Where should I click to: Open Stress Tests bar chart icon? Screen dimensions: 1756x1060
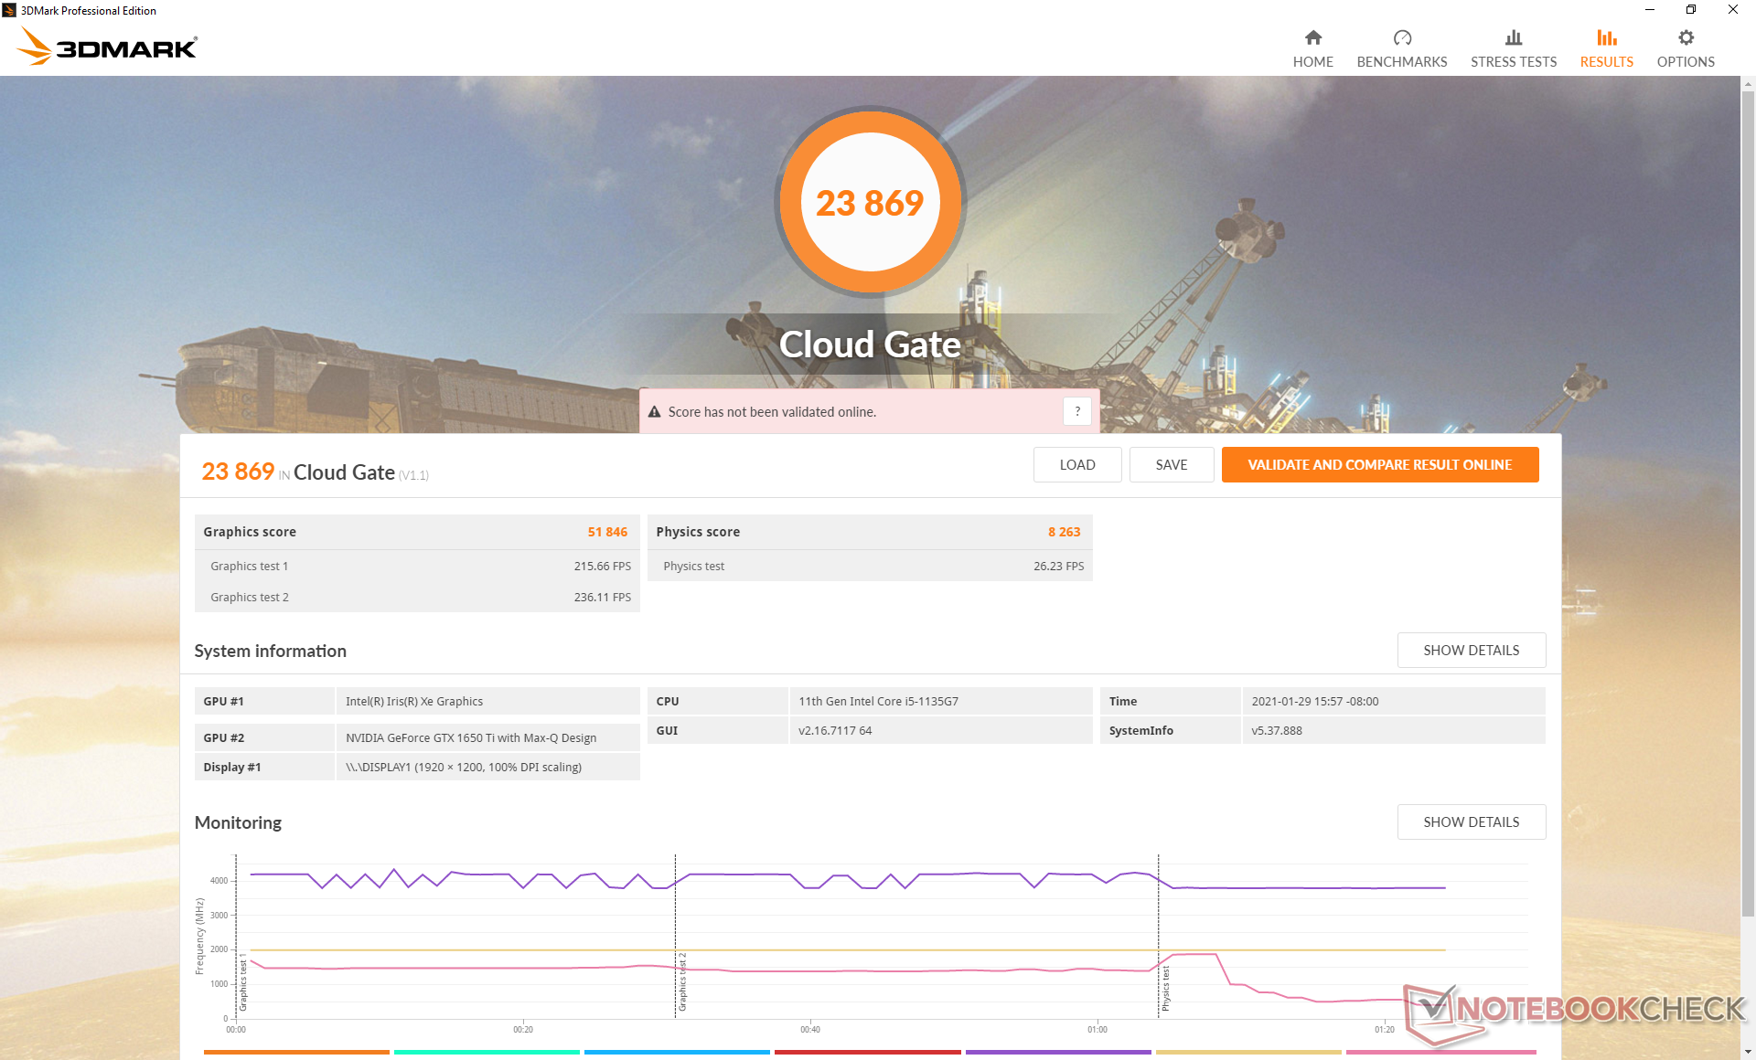(x=1513, y=37)
